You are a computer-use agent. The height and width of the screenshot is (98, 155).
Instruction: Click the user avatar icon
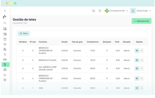tap(133, 11)
